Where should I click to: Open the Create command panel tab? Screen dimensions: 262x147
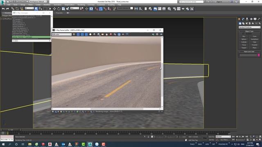click(239, 19)
